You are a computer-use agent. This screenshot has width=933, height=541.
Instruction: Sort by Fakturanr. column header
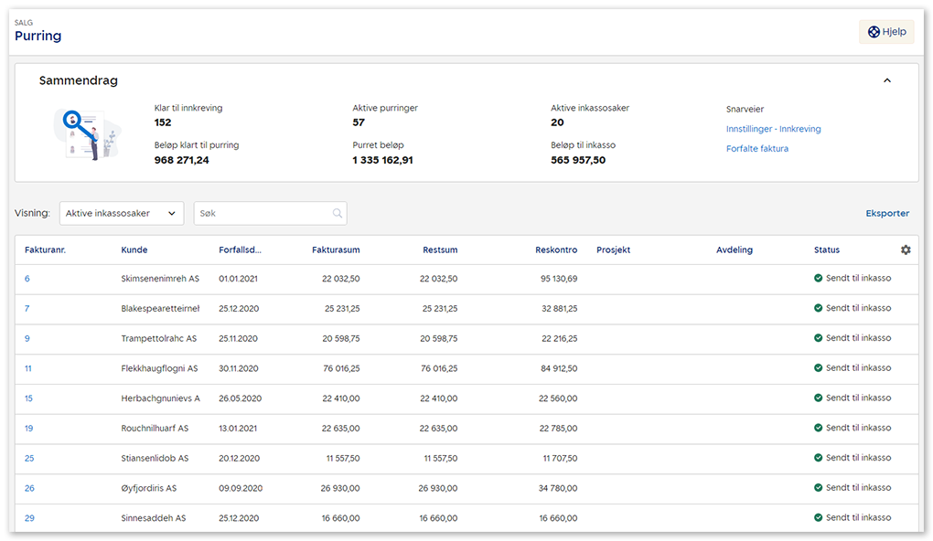click(x=45, y=250)
